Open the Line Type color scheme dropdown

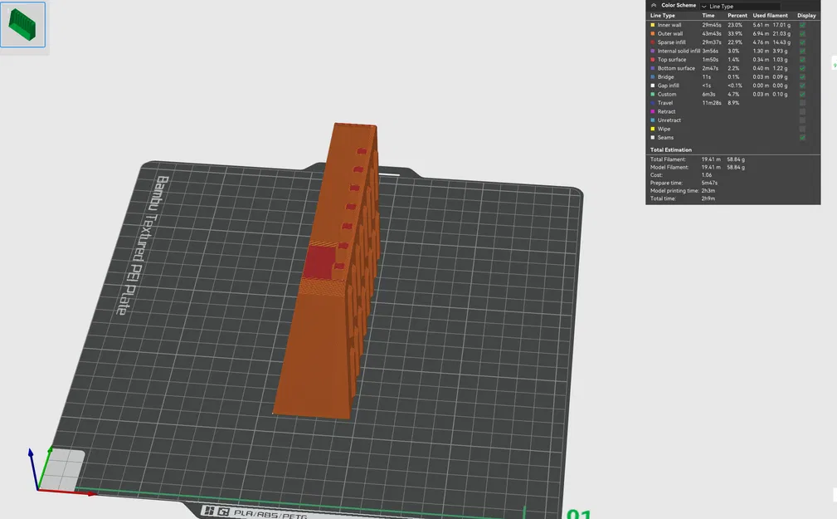coord(740,6)
